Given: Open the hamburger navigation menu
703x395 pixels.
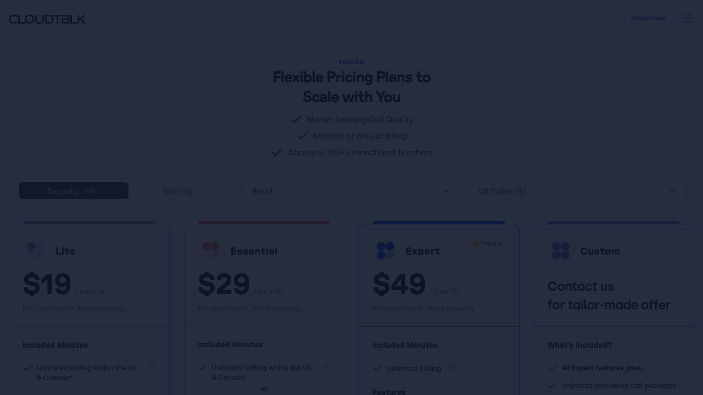Looking at the screenshot, I should click(687, 18).
